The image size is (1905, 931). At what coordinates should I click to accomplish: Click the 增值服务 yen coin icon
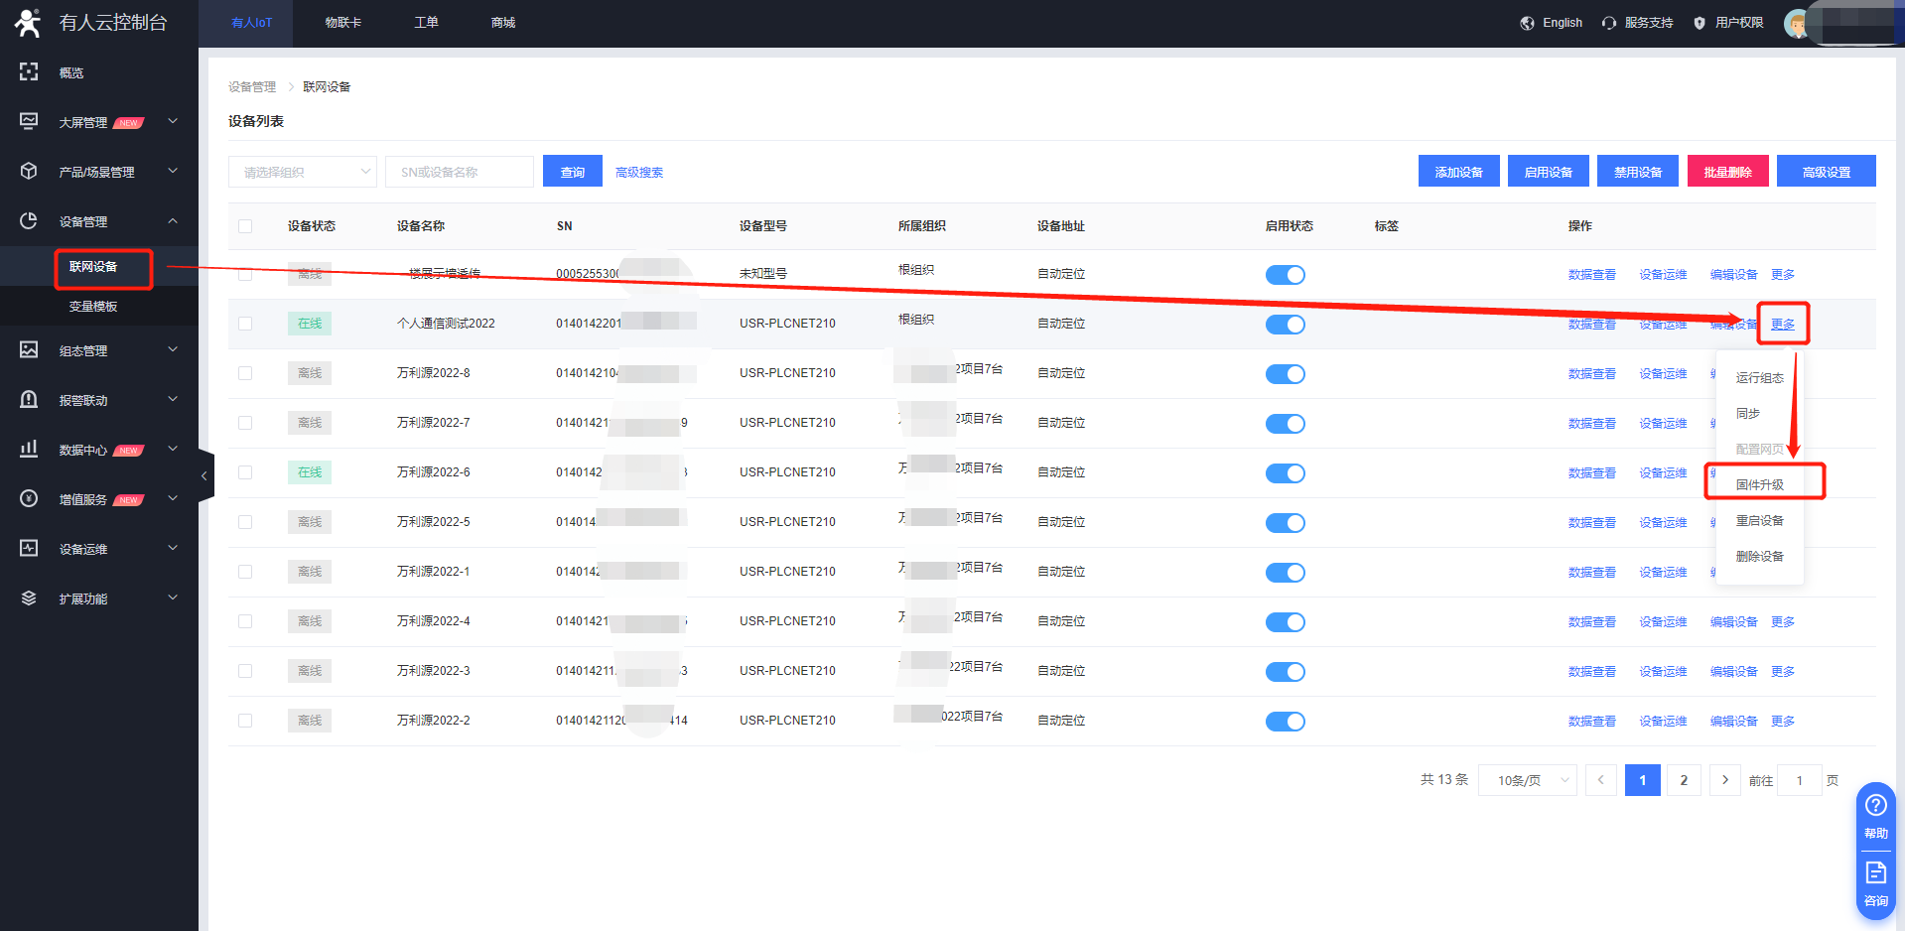point(29,498)
